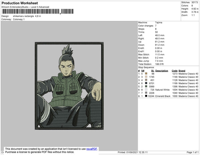Select the Width value 3.78 in
Image resolution: width=200 pixels, height=155 pixels.
(195, 12)
